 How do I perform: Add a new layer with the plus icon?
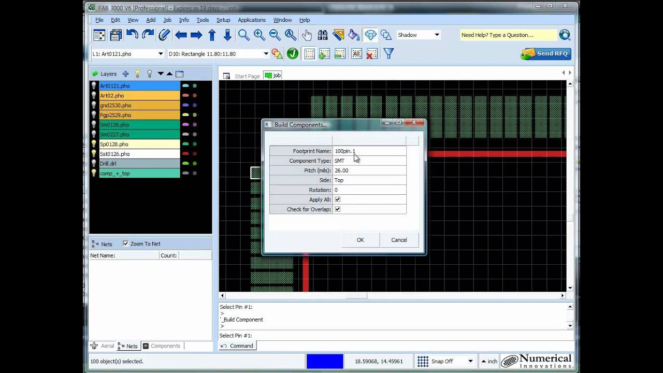coord(125,74)
